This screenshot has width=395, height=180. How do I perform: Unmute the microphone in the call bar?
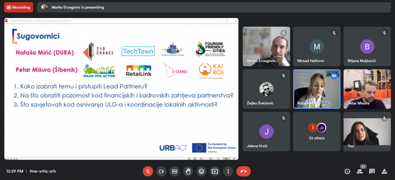point(148,171)
